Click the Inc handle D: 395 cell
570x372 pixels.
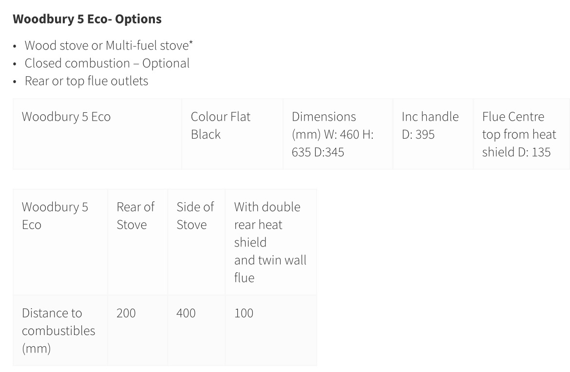pyautogui.click(x=433, y=134)
